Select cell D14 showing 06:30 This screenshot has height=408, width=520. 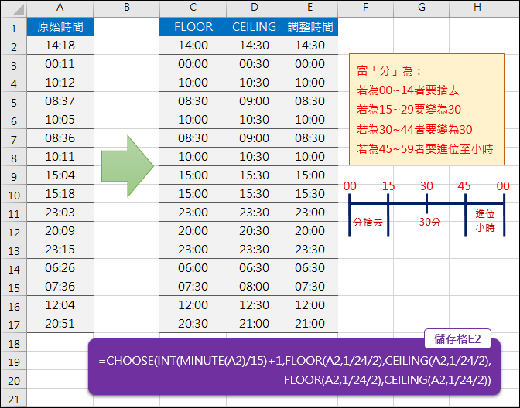(255, 268)
